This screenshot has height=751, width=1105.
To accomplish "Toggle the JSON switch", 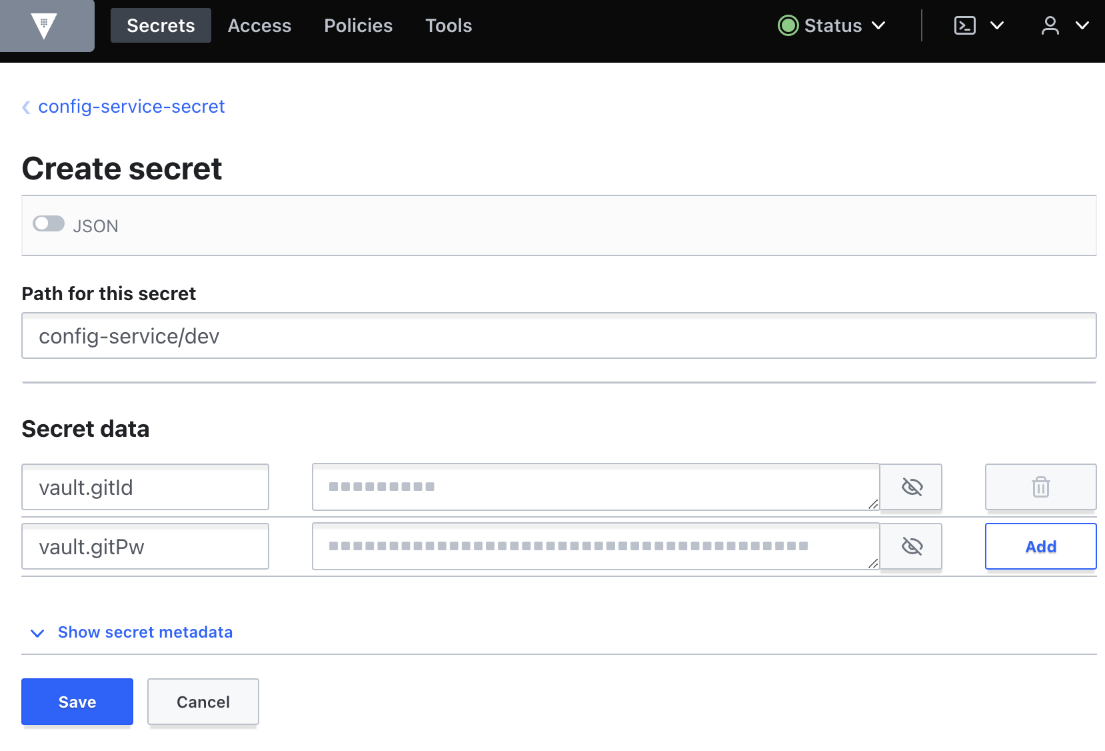I will 49,224.
